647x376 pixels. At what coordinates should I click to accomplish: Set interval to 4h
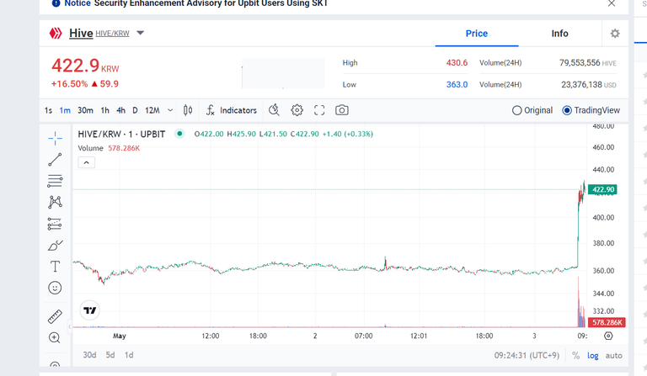120,110
